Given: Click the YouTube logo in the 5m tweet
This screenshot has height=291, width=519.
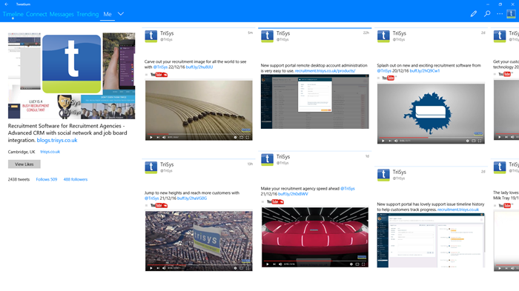Looking at the screenshot, I should [159, 75].
